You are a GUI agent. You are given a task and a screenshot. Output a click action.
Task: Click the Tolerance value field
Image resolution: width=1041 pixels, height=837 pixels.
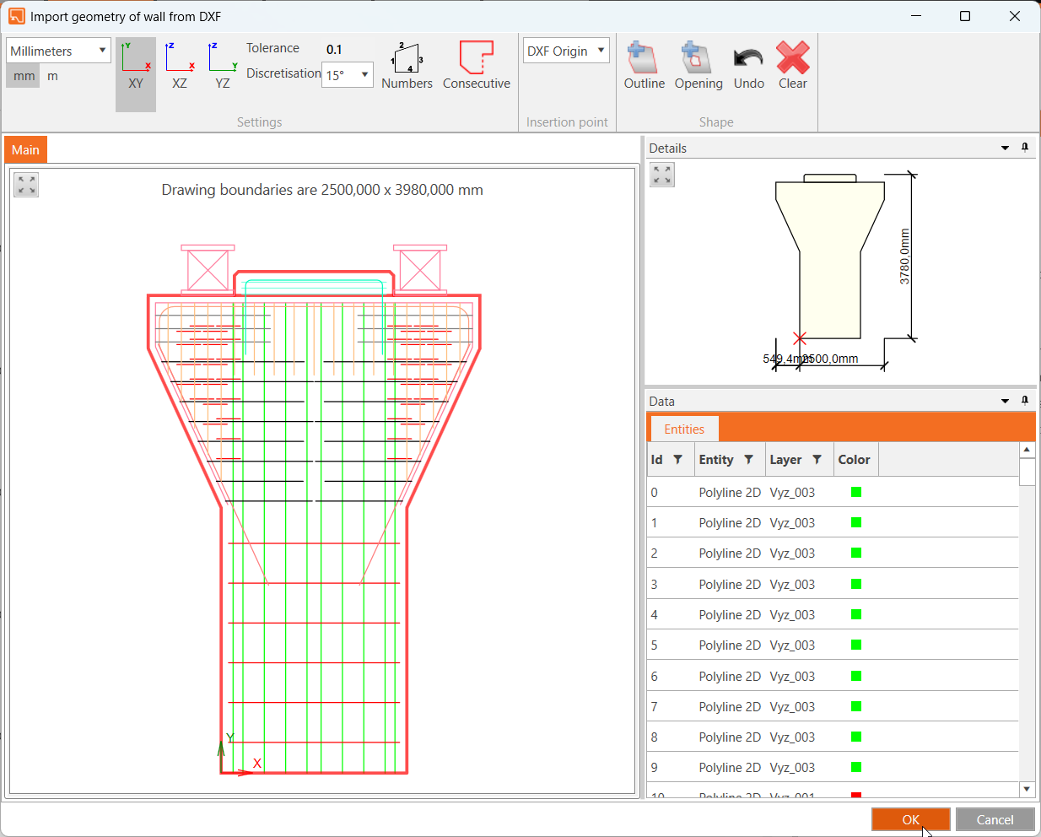335,49
